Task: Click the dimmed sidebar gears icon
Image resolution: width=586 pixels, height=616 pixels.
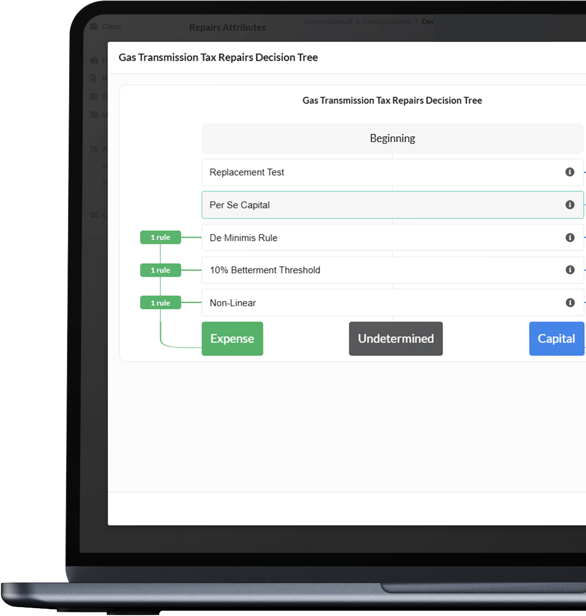Action: 94,215
